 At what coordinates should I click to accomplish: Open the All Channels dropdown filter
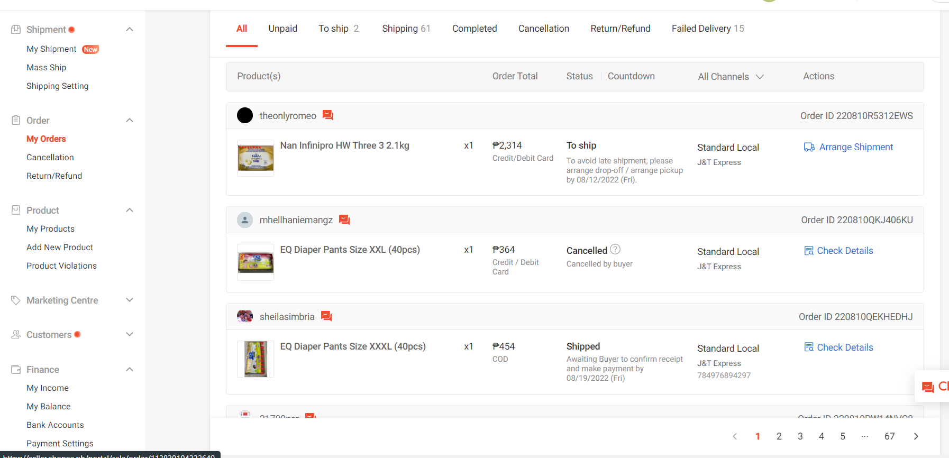pyautogui.click(x=731, y=77)
